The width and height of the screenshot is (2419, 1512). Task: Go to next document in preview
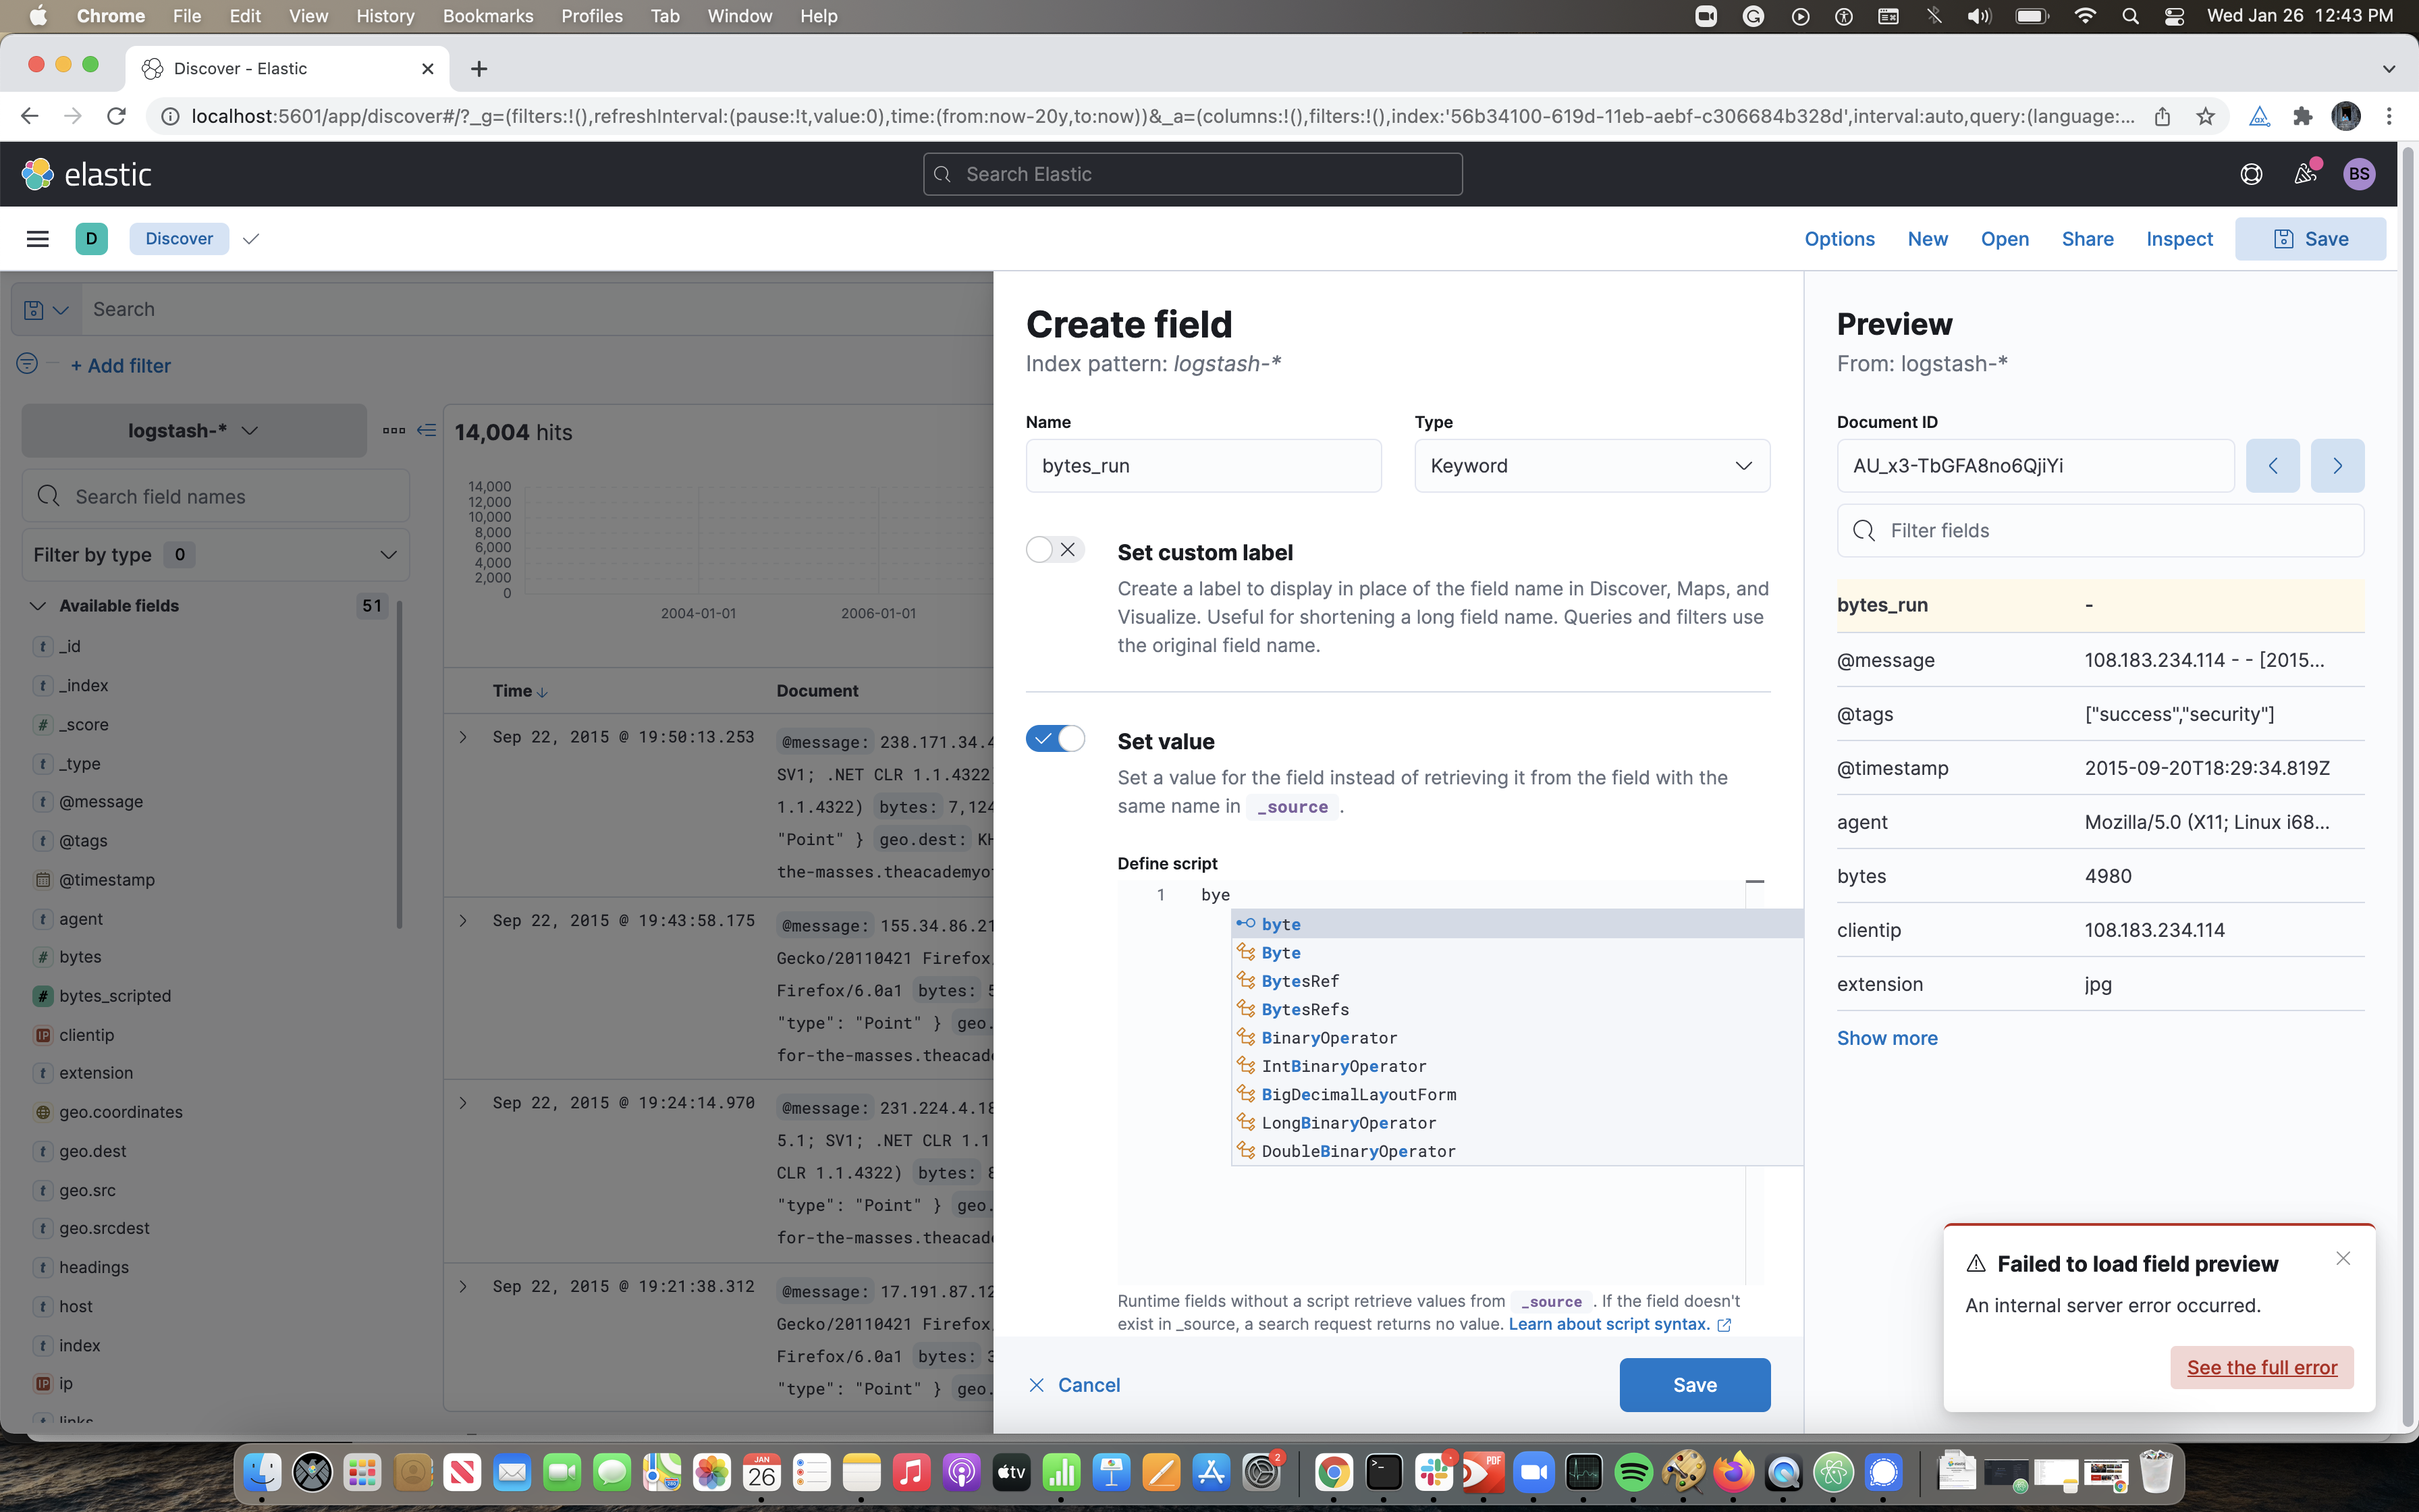pos(2337,466)
